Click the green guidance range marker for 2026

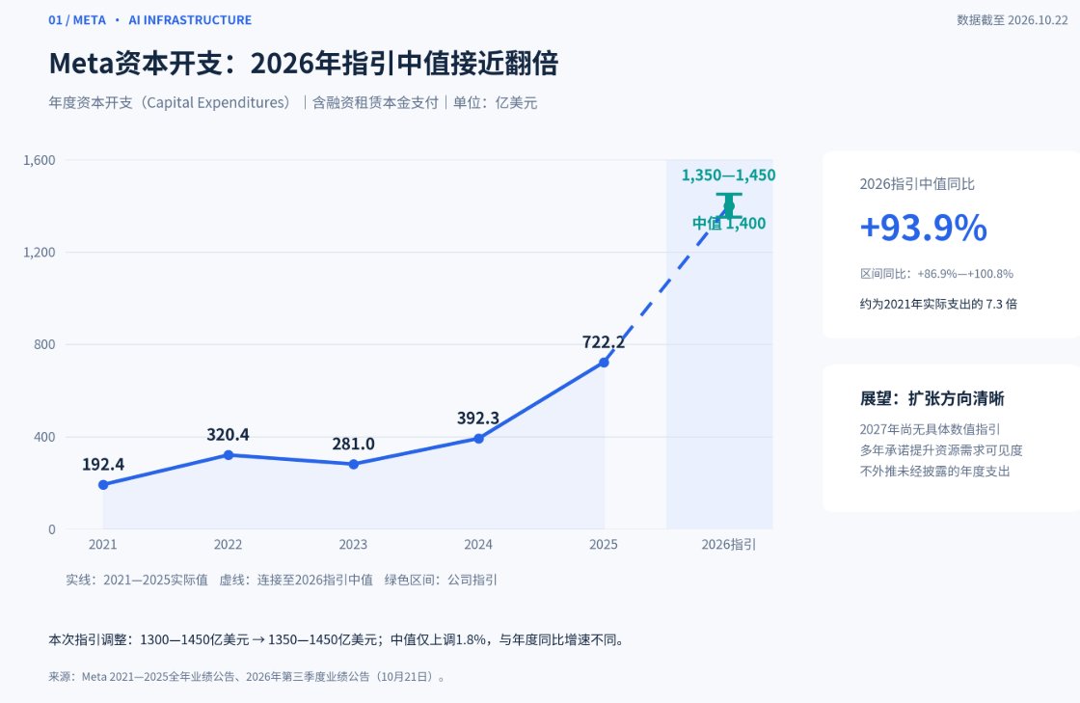729,205
